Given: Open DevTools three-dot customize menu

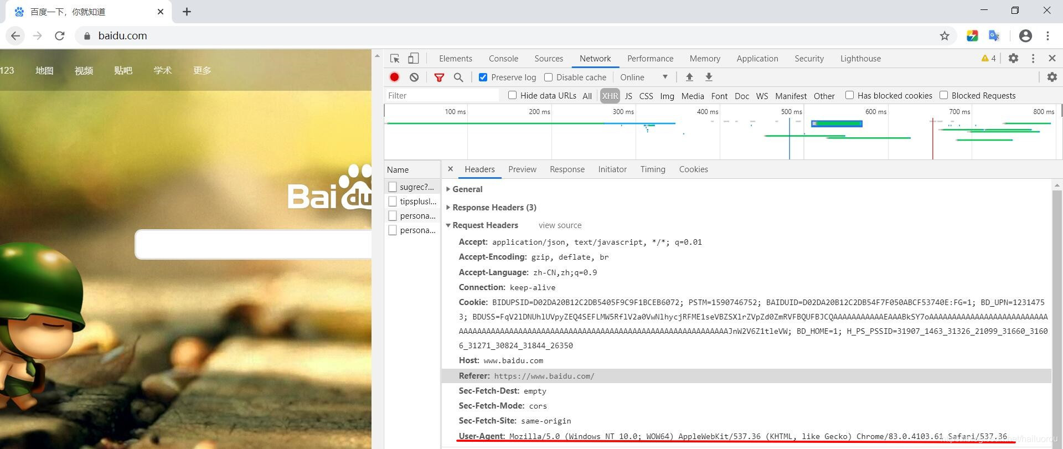Looking at the screenshot, I should [1033, 58].
